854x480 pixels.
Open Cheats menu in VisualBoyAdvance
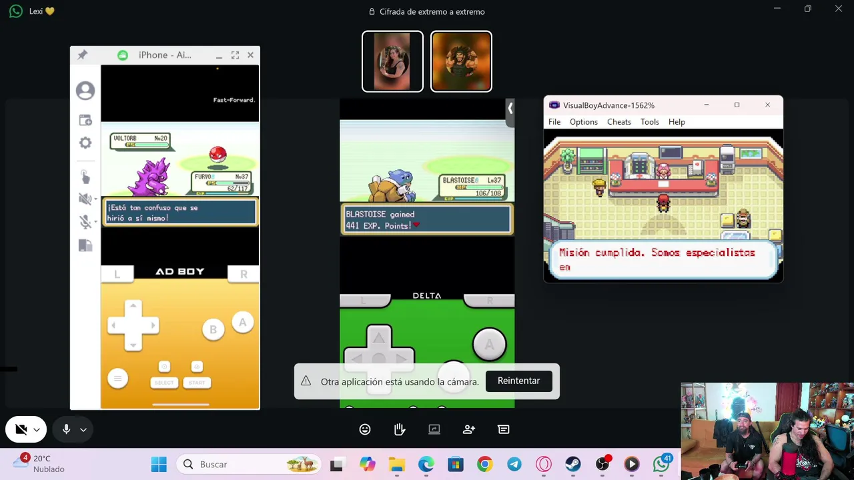point(619,122)
